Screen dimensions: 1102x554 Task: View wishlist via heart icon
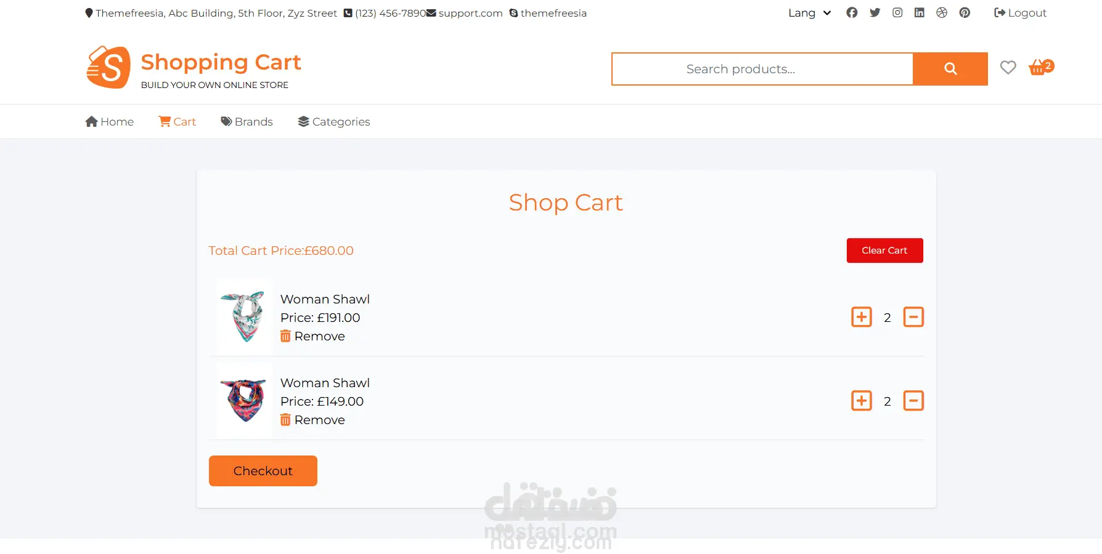[1008, 67]
